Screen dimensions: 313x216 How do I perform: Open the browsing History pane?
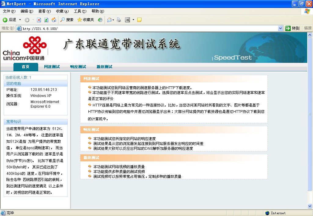pyautogui.click(x=100, y=20)
